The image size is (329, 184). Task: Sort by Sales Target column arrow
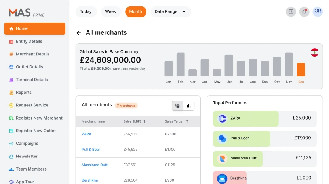(187, 121)
